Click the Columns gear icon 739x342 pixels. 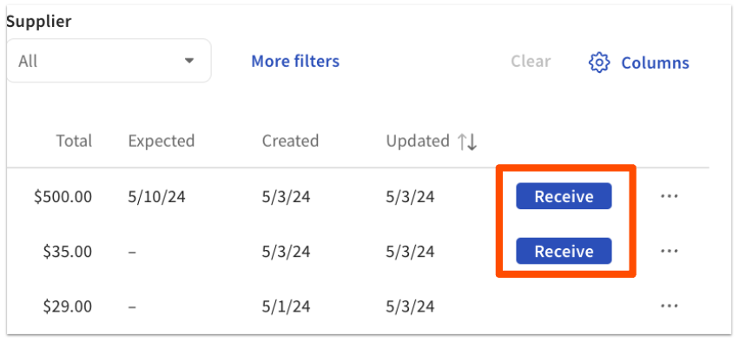599,62
